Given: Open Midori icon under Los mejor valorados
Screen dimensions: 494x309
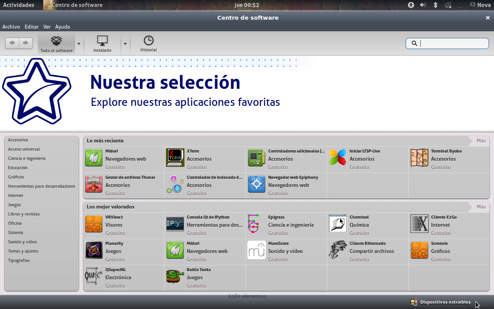Looking at the screenshot, I should (x=175, y=250).
